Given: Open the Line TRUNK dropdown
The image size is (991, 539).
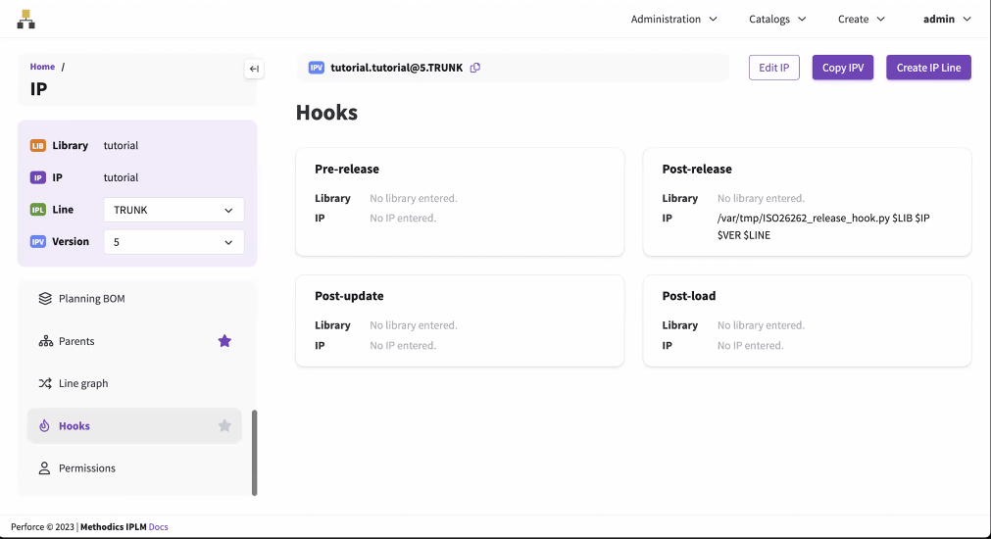Looking at the screenshot, I should click(173, 210).
